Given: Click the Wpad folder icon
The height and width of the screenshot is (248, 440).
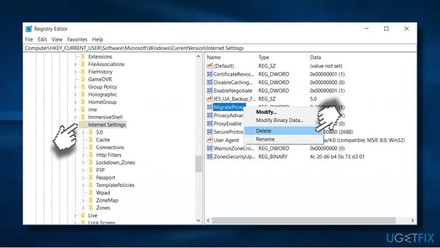Looking at the screenshot, I should 91,193.
